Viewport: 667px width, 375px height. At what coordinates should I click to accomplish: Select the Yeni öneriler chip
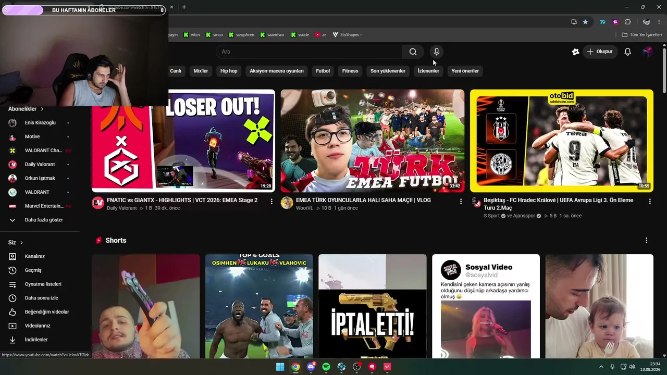pyautogui.click(x=465, y=71)
